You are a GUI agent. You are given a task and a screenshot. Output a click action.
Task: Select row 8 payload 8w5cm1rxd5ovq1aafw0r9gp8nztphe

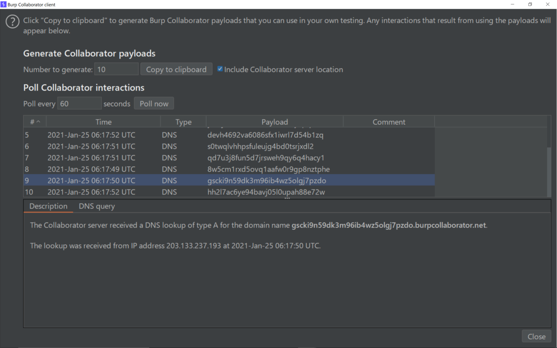(x=269, y=169)
